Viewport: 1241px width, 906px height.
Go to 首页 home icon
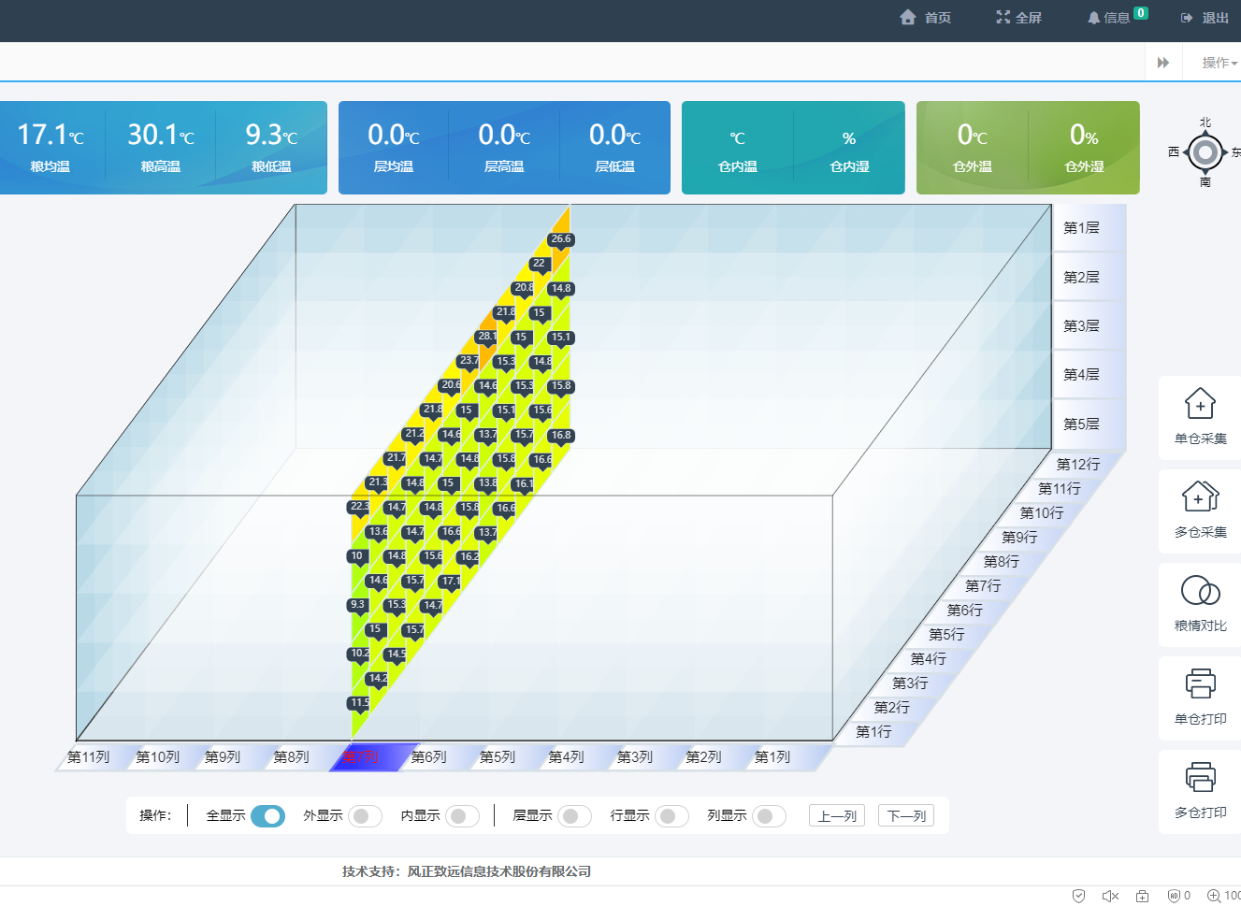click(x=907, y=18)
